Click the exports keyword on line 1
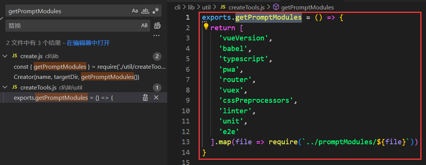The width and height of the screenshot is (426, 165). tap(216, 18)
